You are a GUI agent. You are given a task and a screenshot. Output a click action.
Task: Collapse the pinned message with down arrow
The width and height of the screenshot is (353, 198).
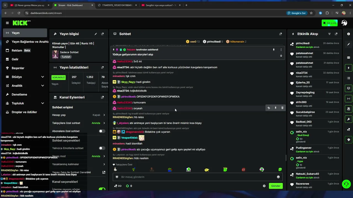click(281, 56)
